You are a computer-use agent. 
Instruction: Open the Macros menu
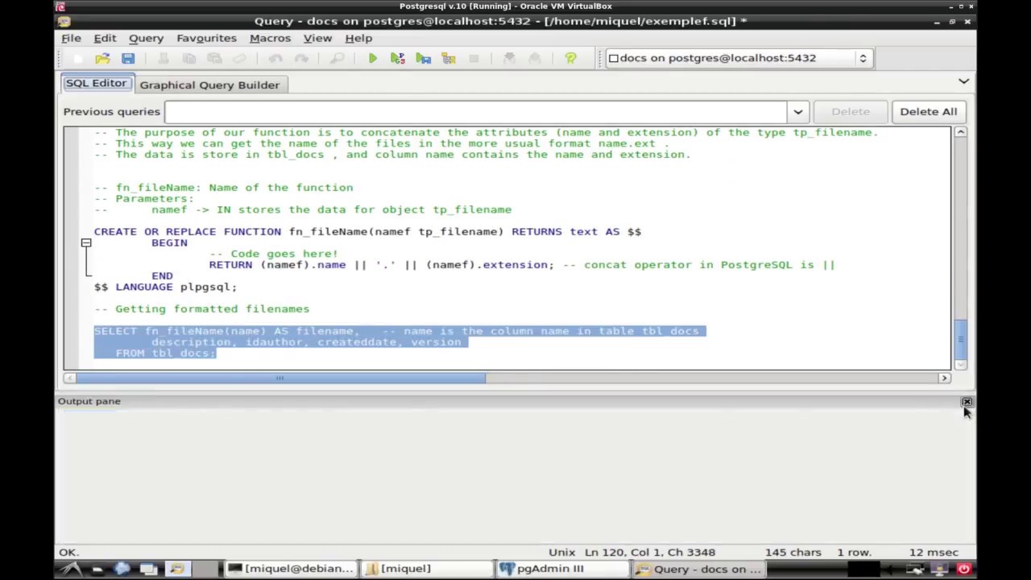coord(270,38)
